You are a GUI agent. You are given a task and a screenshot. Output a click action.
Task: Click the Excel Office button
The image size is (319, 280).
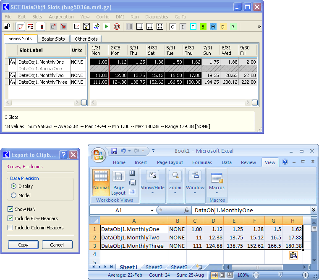point(98,155)
